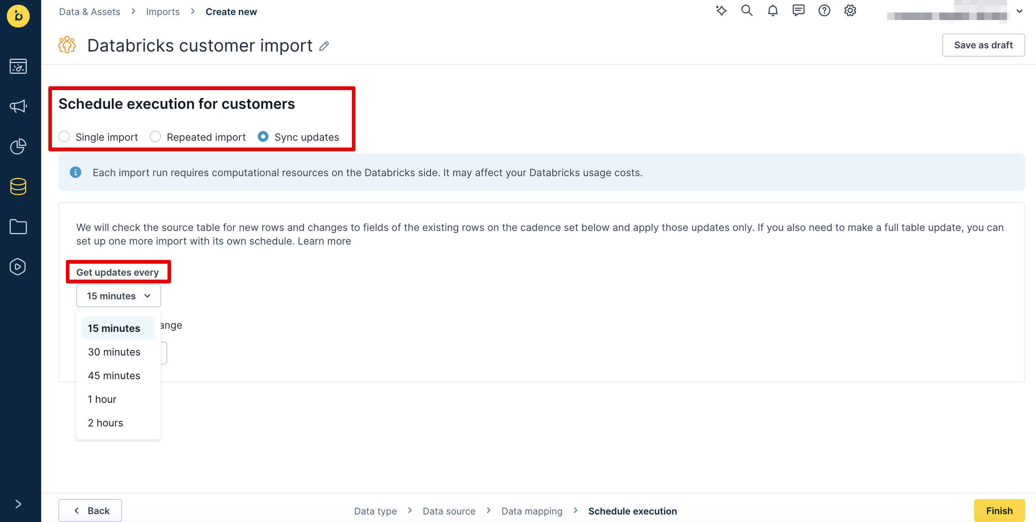
Task: Open the Analytics pie chart sidebar icon
Action: [x=18, y=146]
